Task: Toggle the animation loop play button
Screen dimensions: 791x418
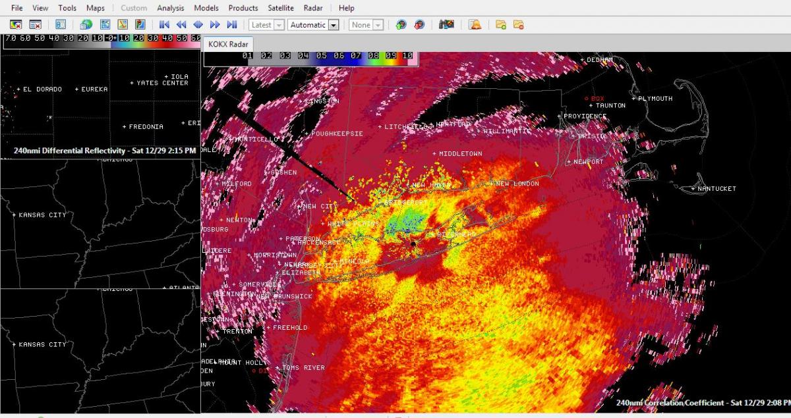Action: tap(198, 24)
